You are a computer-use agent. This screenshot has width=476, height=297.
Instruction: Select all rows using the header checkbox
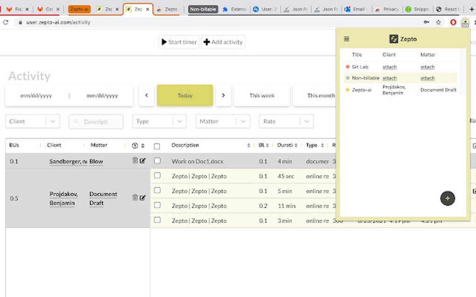pos(157,145)
